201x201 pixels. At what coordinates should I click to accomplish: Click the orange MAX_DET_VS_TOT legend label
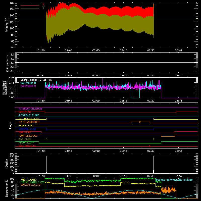click(x=31, y=185)
